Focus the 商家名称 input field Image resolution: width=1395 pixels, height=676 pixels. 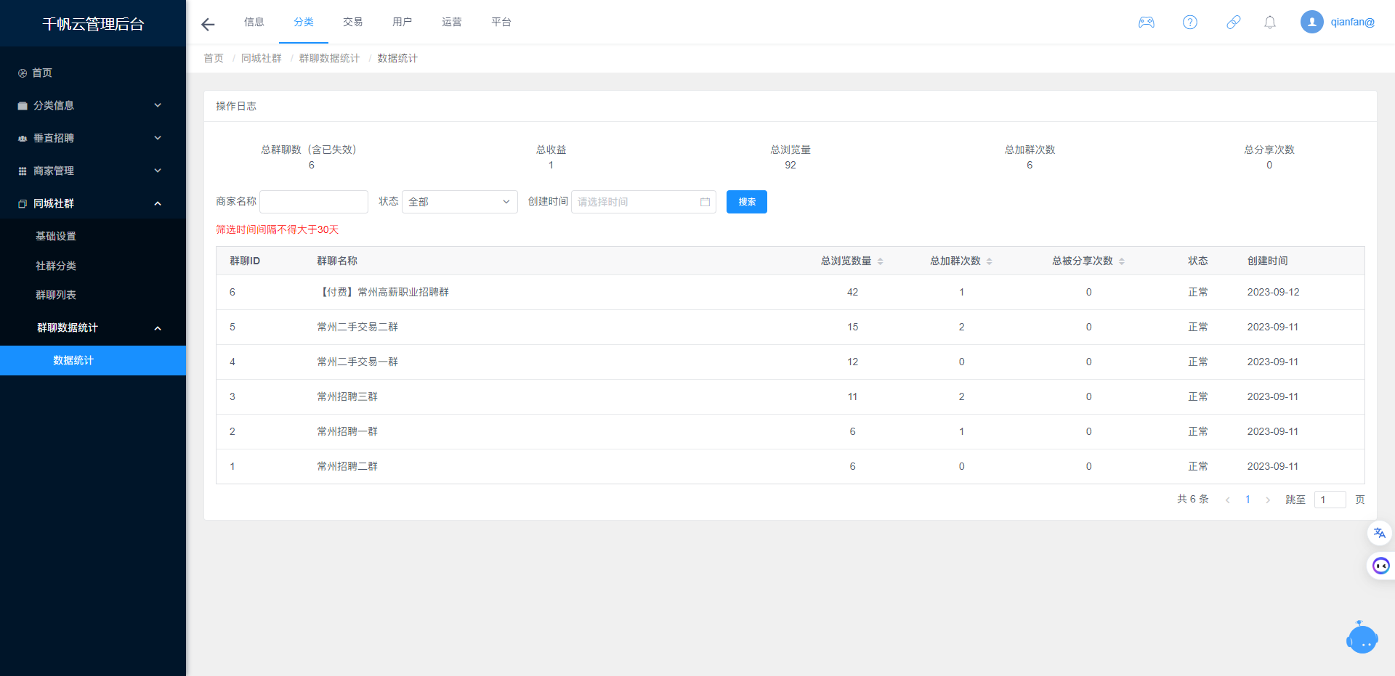pos(314,202)
